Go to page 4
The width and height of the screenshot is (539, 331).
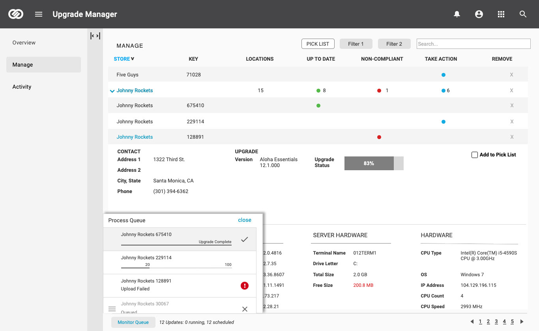coord(504,322)
